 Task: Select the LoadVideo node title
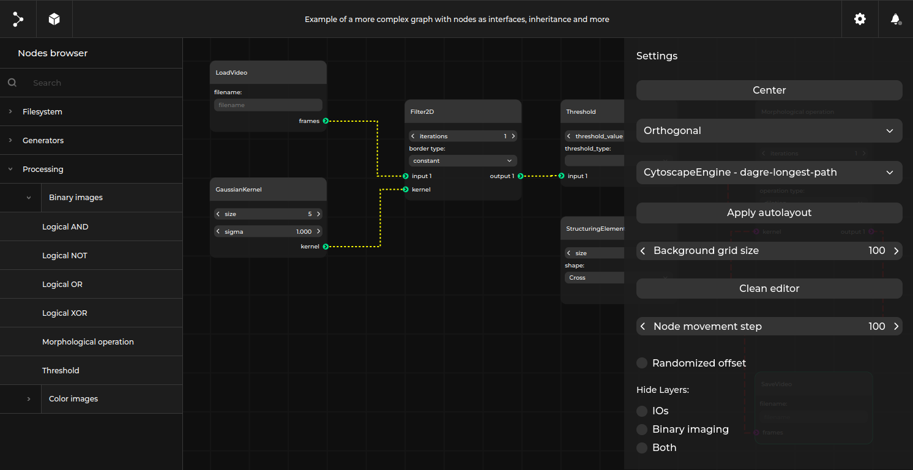pyautogui.click(x=231, y=73)
